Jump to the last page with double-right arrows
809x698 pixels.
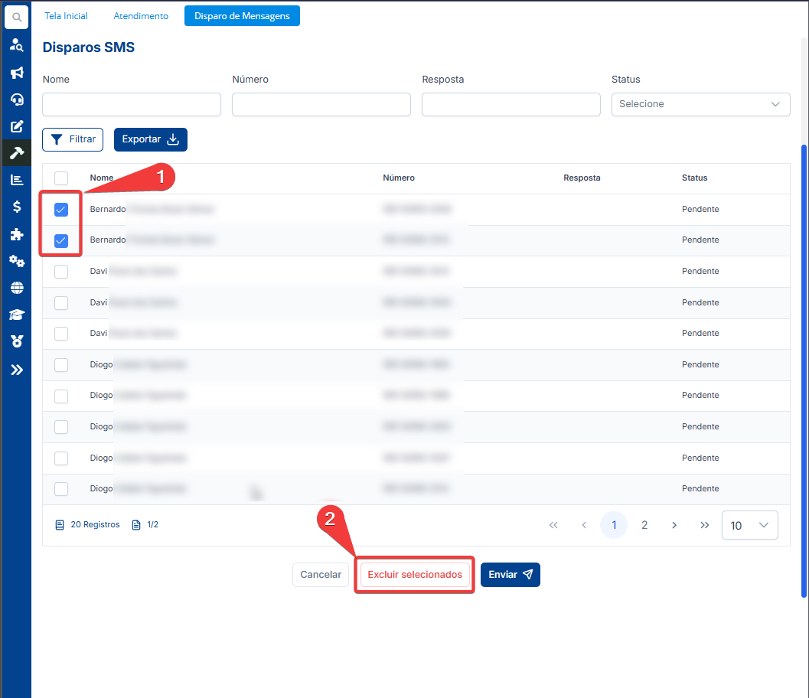tap(705, 525)
